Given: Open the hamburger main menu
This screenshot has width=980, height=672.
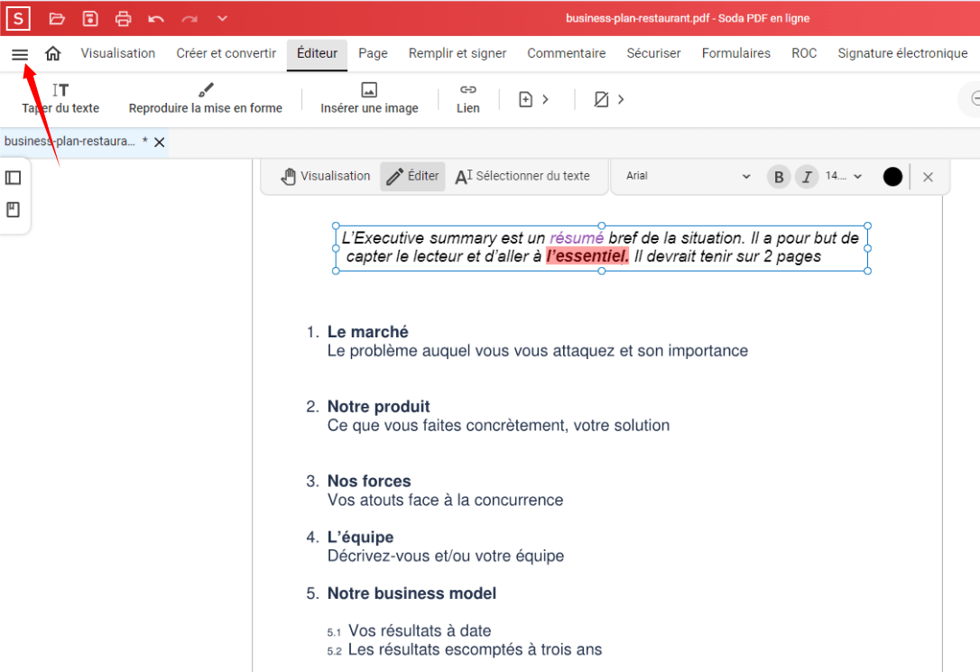Looking at the screenshot, I should [x=20, y=54].
